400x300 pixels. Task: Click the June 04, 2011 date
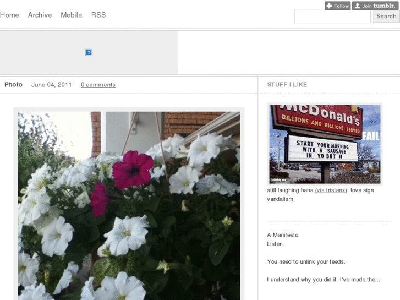(51, 85)
